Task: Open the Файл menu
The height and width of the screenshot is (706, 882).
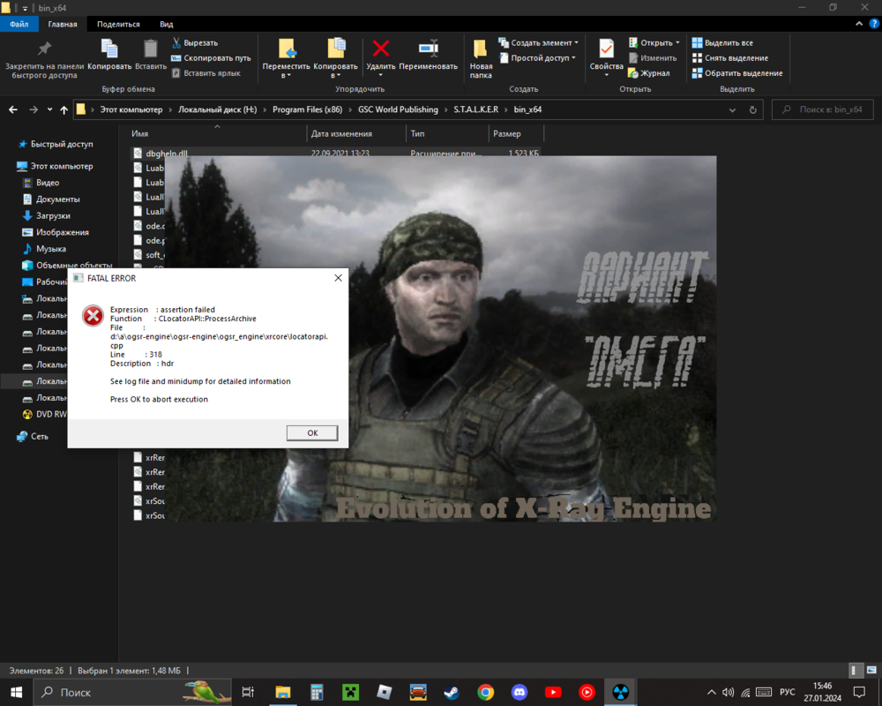Action: click(19, 24)
